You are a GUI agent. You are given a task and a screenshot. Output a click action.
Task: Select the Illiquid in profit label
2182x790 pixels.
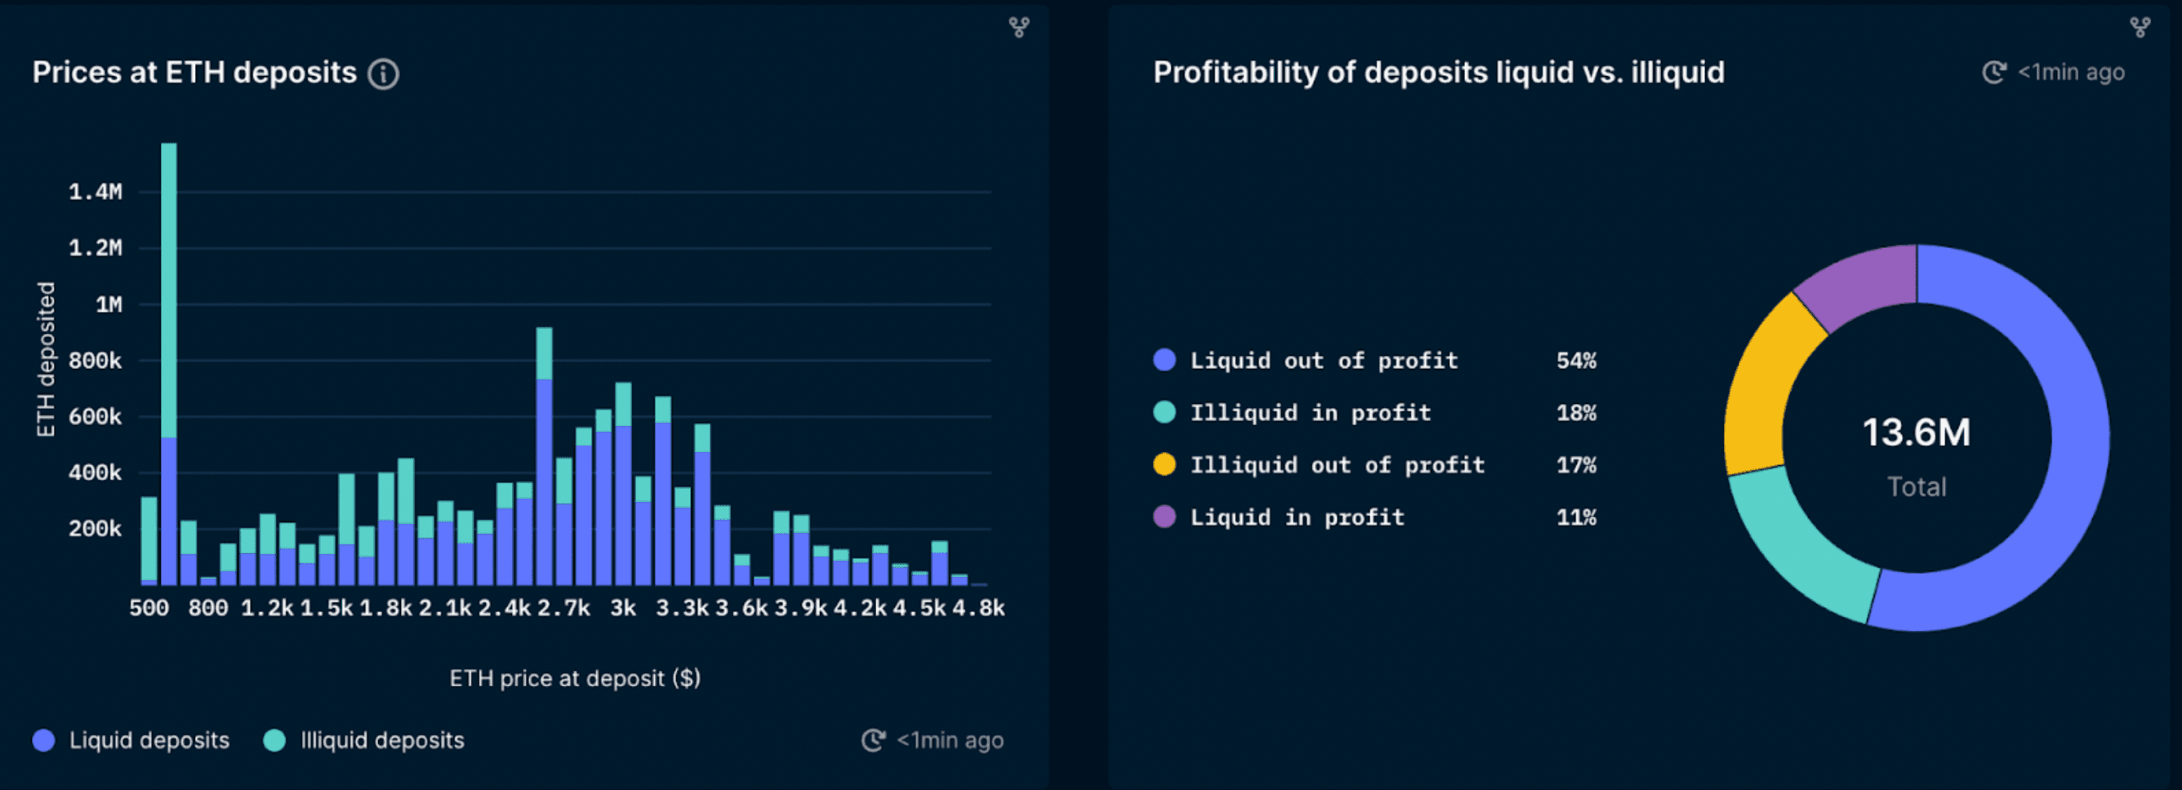(x=1311, y=412)
